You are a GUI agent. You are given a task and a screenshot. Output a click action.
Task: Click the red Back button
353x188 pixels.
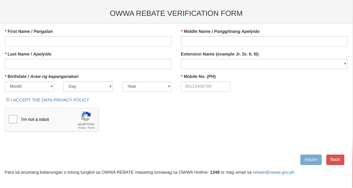click(335, 160)
